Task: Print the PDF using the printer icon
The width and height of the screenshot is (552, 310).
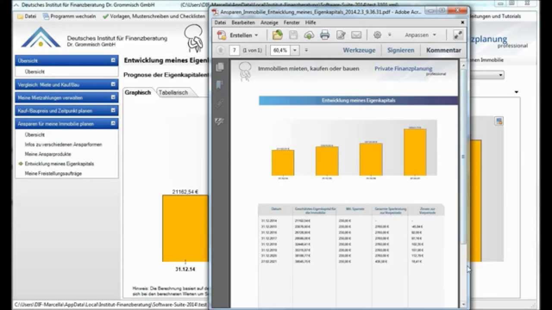Action: (325, 35)
